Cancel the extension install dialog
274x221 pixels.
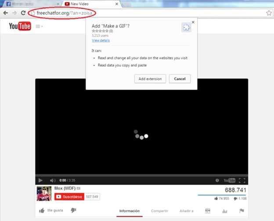coord(180,79)
